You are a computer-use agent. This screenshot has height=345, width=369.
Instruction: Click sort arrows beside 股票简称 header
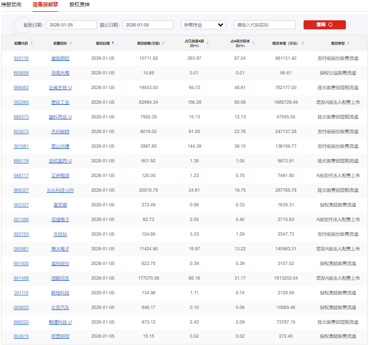point(71,43)
